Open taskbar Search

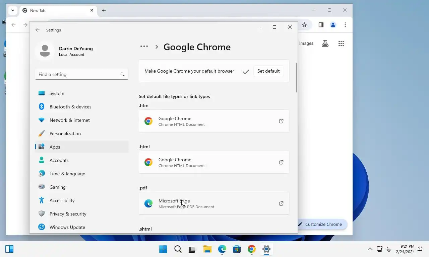point(178,249)
